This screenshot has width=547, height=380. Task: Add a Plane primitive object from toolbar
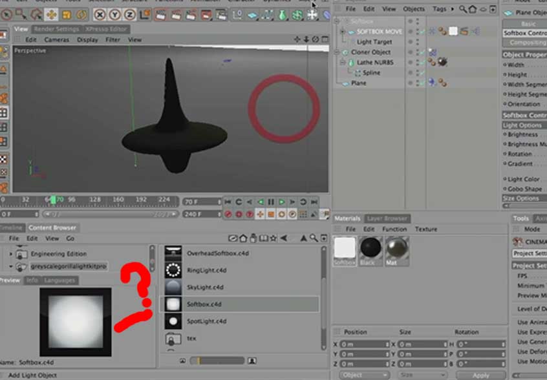[x=252, y=15]
